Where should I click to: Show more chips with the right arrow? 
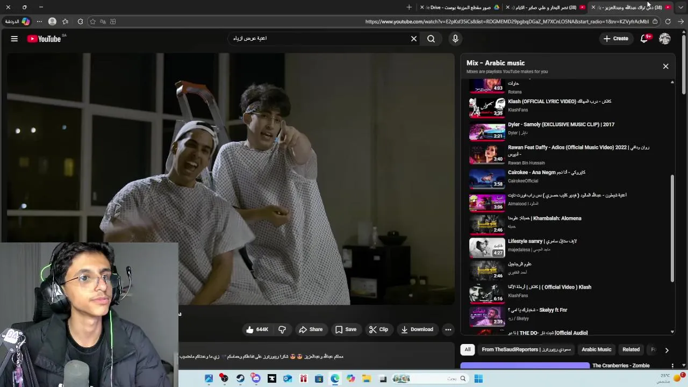coord(666,350)
